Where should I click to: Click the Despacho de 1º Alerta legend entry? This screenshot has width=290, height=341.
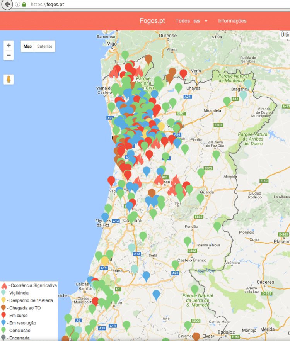coord(27,300)
